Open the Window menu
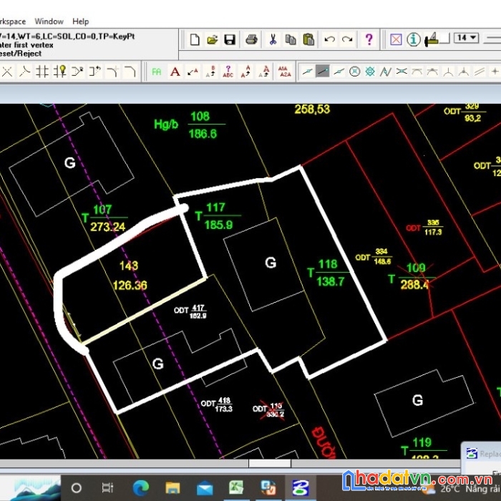This screenshot has width=501, height=501. [x=49, y=21]
